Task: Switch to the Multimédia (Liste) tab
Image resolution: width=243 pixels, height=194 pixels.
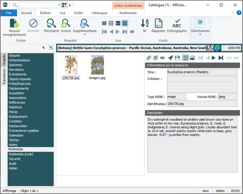Action: point(21,154)
